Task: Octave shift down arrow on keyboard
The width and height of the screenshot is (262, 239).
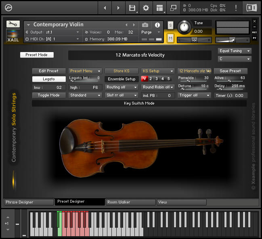Action: [x=8, y=230]
